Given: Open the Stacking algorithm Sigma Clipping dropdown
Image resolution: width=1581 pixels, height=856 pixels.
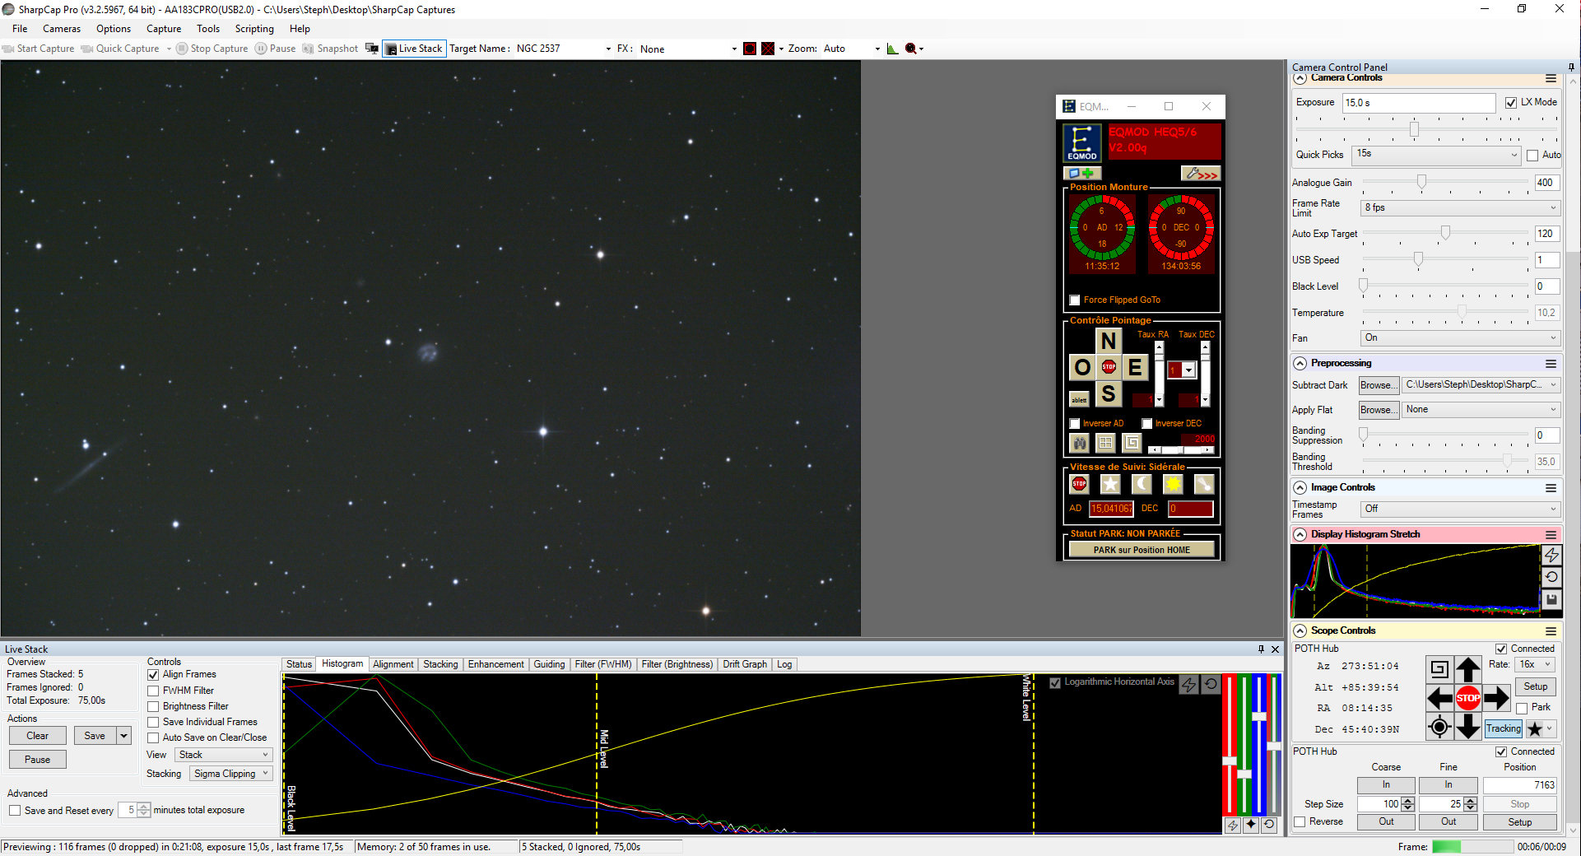Looking at the screenshot, I should click(231, 774).
